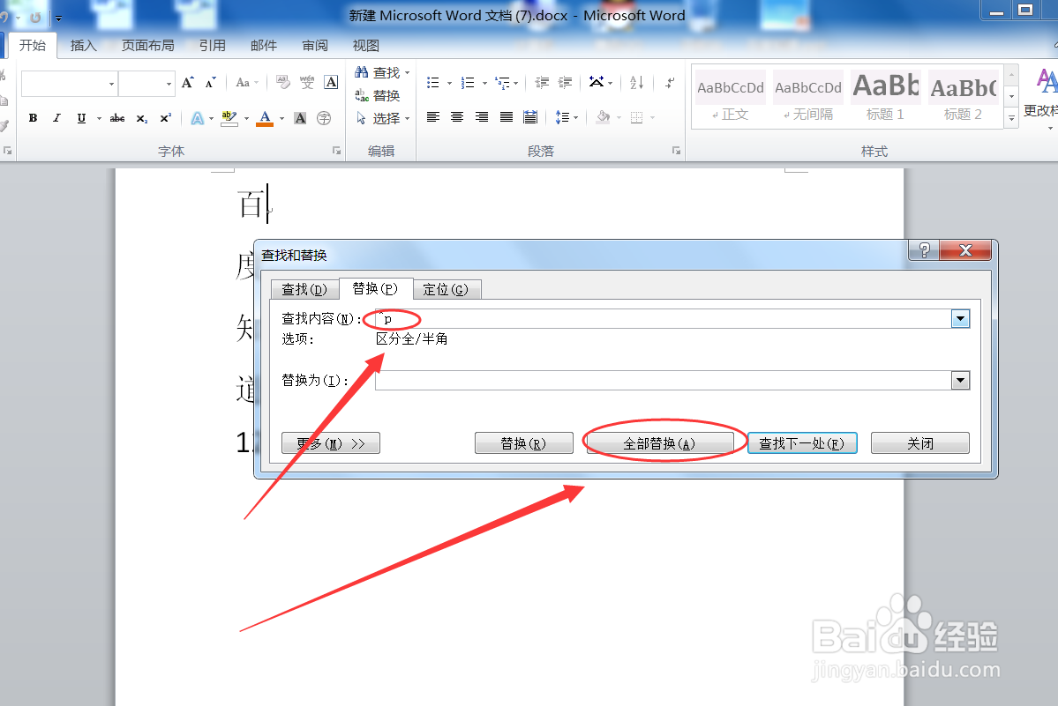This screenshot has width=1058, height=706.
Task: Click Replace in the ribbon Editing group
Action: [x=378, y=96]
